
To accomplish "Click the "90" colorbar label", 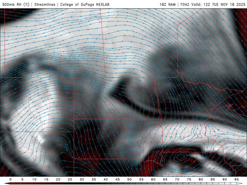I will (x=225, y=179).
